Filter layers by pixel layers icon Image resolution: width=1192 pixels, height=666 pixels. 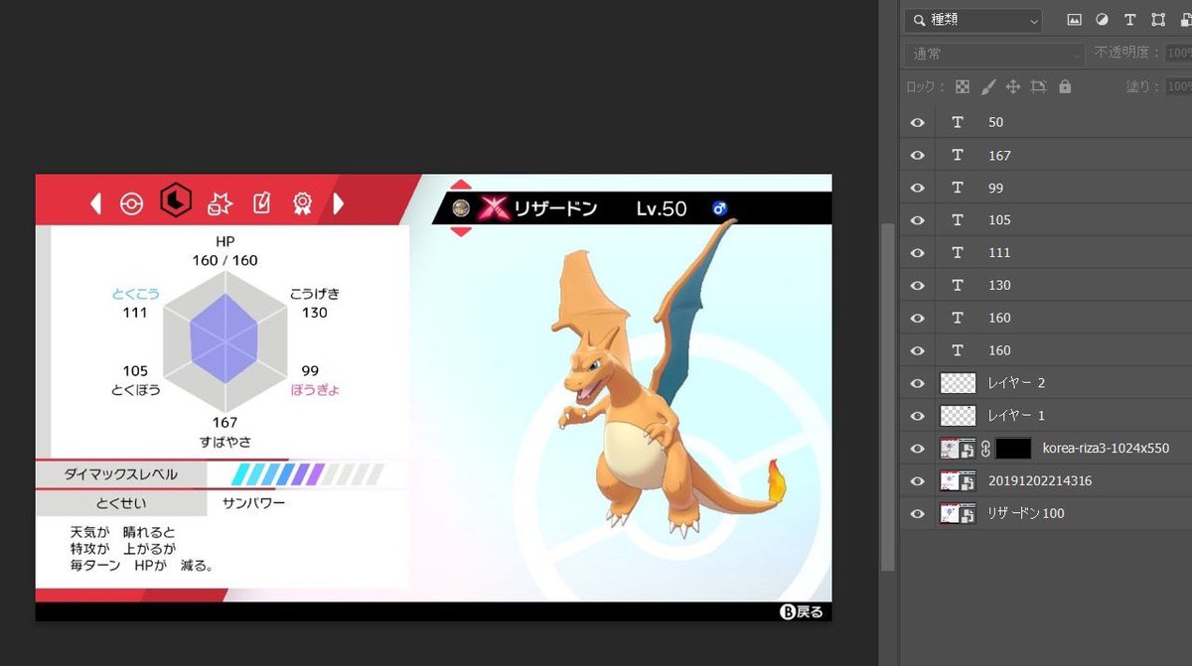[x=1074, y=20]
